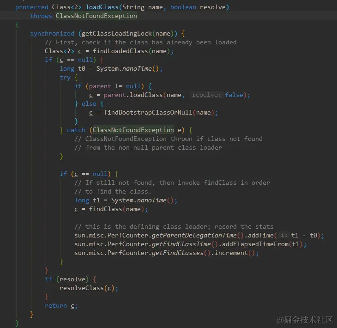Click the getParentDelegationTime method call
This screenshot has width=337, height=328.
194,236
